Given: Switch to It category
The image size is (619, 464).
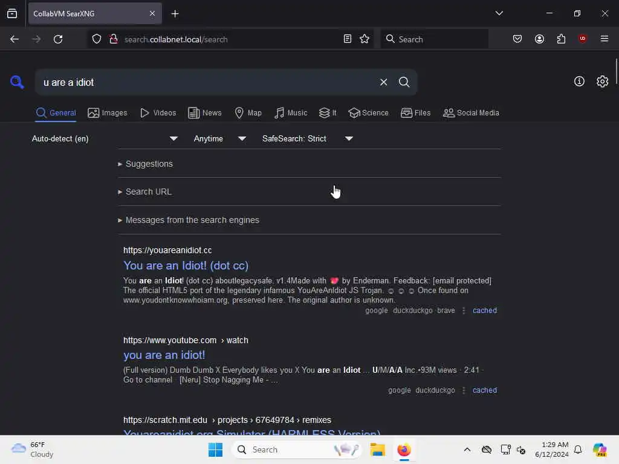Looking at the screenshot, I should click(328, 113).
